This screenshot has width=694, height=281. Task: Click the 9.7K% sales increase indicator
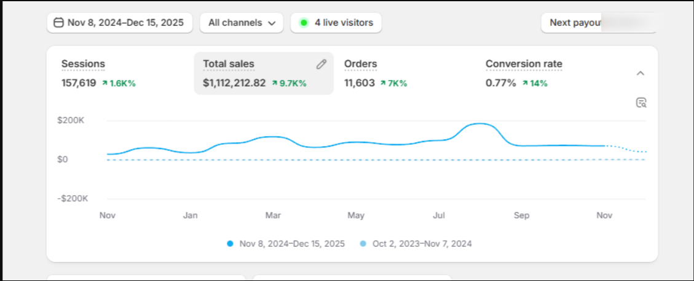pos(288,83)
